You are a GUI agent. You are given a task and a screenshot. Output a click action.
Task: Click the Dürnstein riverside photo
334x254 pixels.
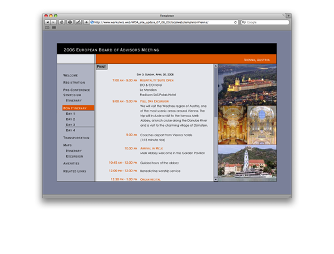click(x=247, y=163)
